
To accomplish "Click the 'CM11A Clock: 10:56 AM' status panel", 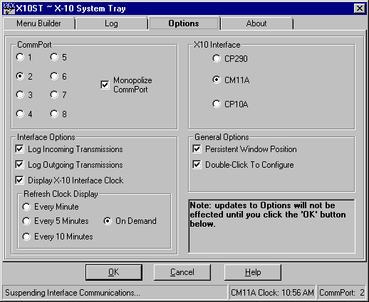I will 272,293.
